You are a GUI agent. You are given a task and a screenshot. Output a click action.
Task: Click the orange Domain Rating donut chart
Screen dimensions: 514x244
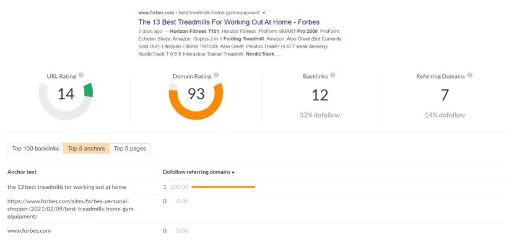196,101
